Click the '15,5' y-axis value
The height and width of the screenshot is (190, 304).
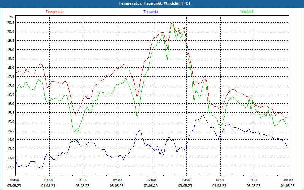[11, 113]
